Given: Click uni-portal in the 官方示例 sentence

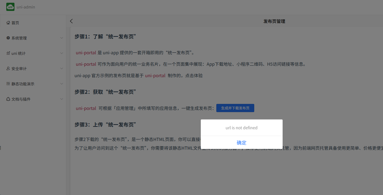Looking at the screenshot, I should pyautogui.click(x=155, y=76).
